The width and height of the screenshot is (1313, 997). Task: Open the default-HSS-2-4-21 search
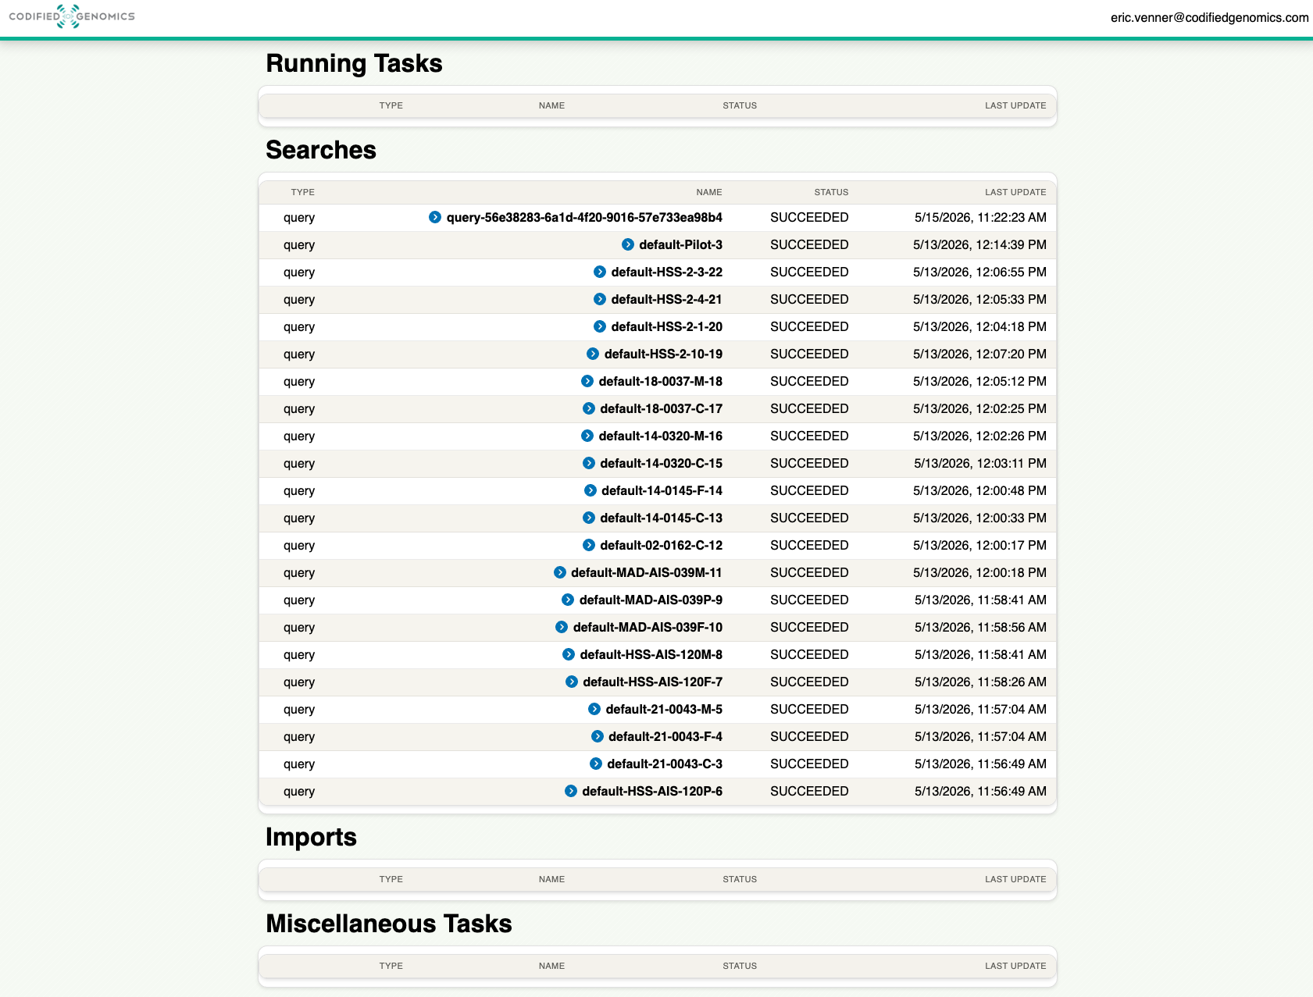[666, 299]
